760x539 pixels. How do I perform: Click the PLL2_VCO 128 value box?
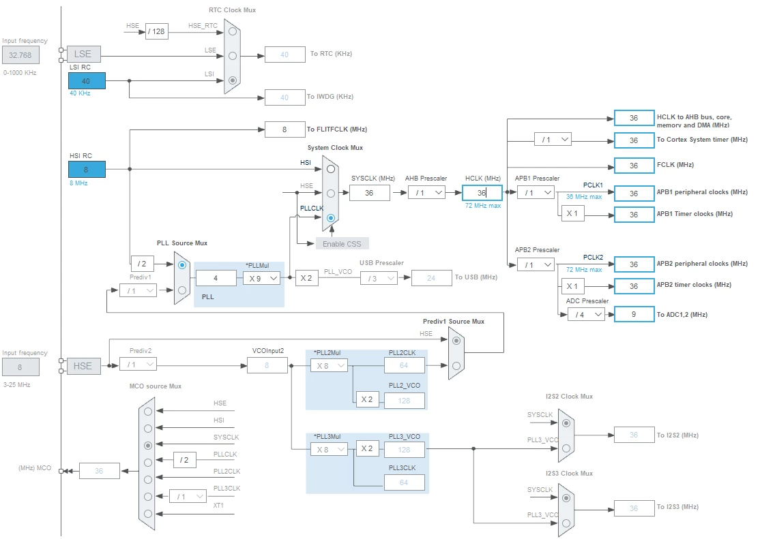point(405,401)
